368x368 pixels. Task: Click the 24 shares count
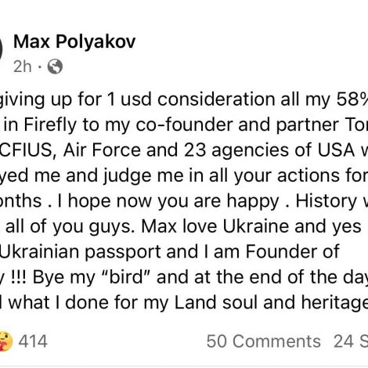[x=351, y=341]
